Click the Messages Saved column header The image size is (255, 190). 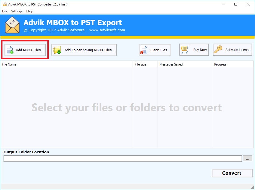pos(171,64)
